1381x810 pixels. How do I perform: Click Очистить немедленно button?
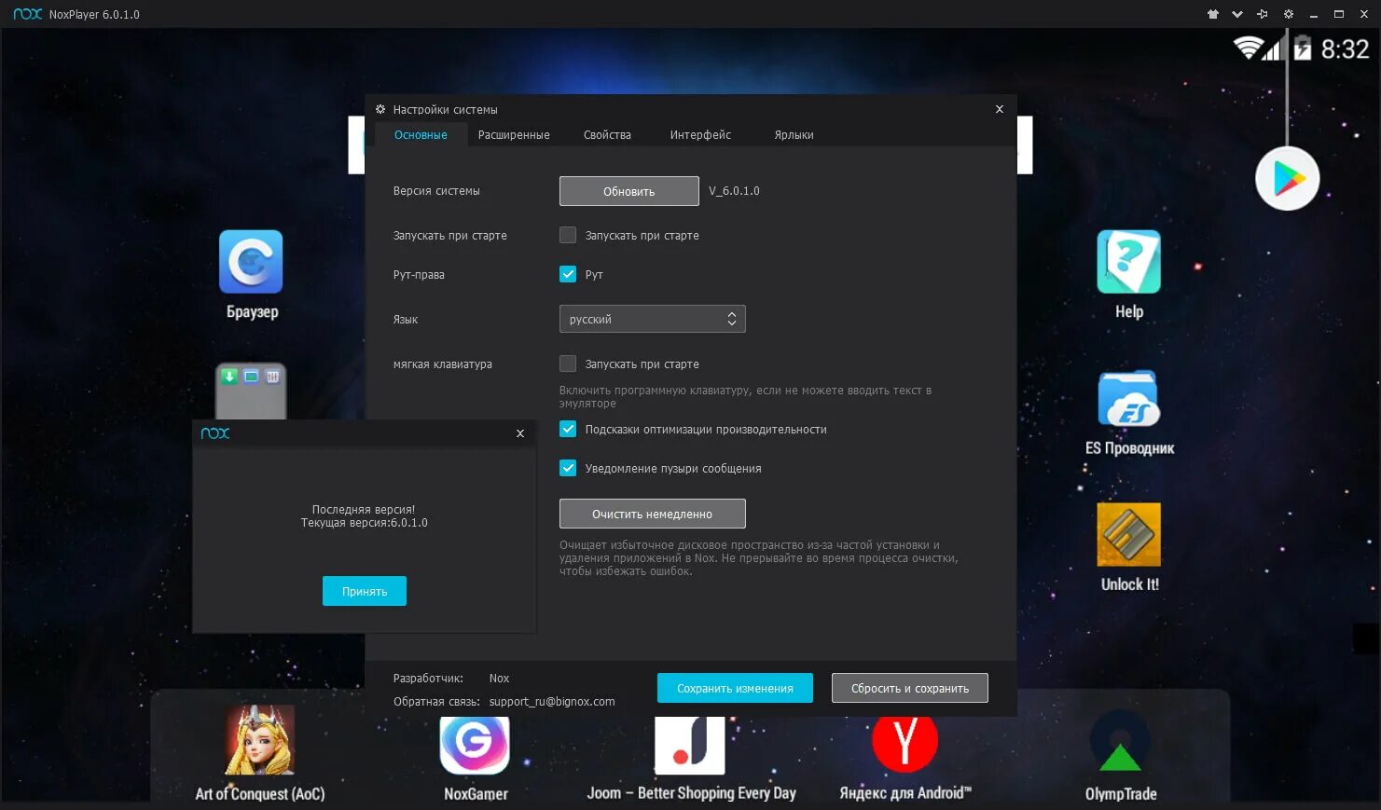click(x=653, y=514)
